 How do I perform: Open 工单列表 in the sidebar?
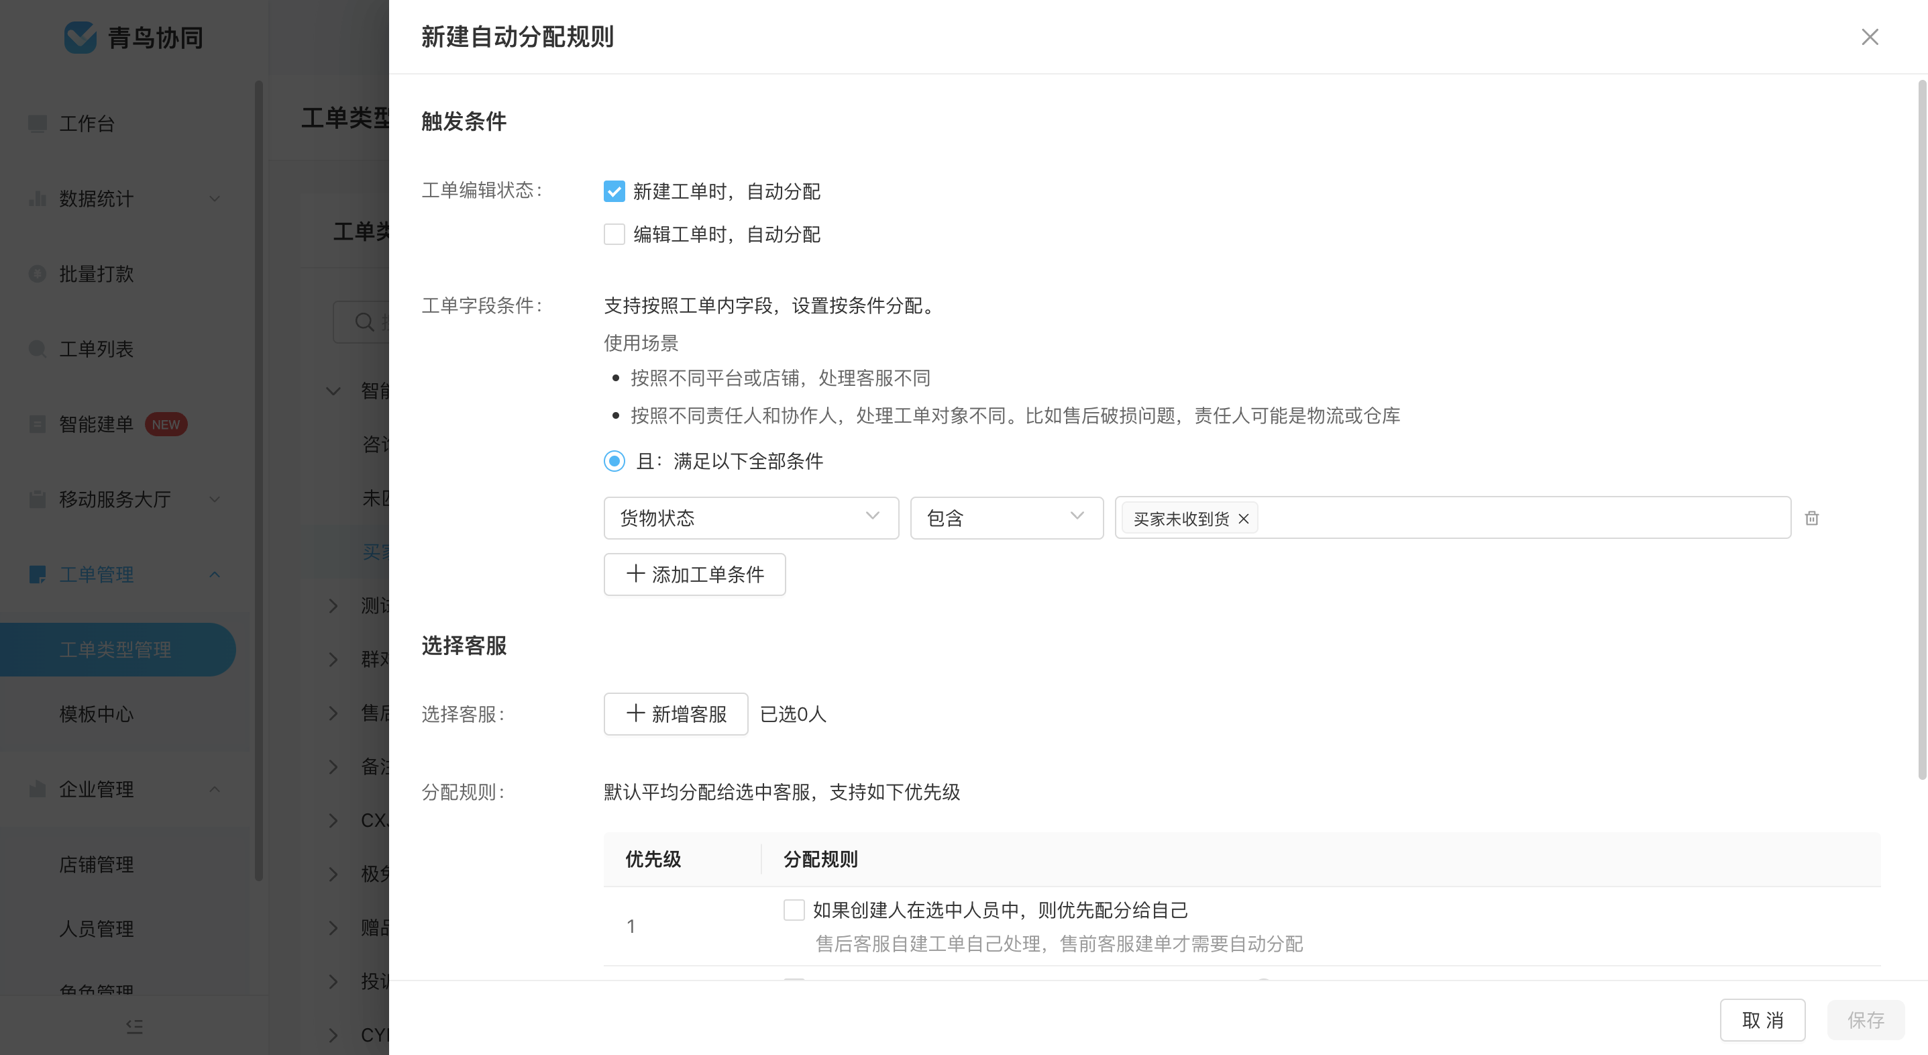96,349
